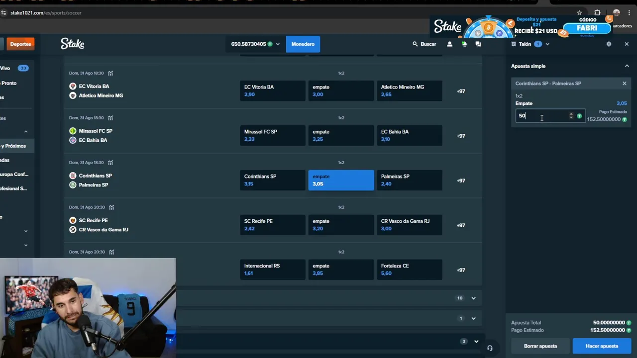Expand the collapsed row showing 3
This screenshot has height=358, width=637.
tap(476, 341)
